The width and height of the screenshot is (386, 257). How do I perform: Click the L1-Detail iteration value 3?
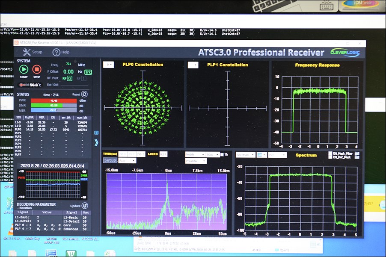tap(38, 221)
